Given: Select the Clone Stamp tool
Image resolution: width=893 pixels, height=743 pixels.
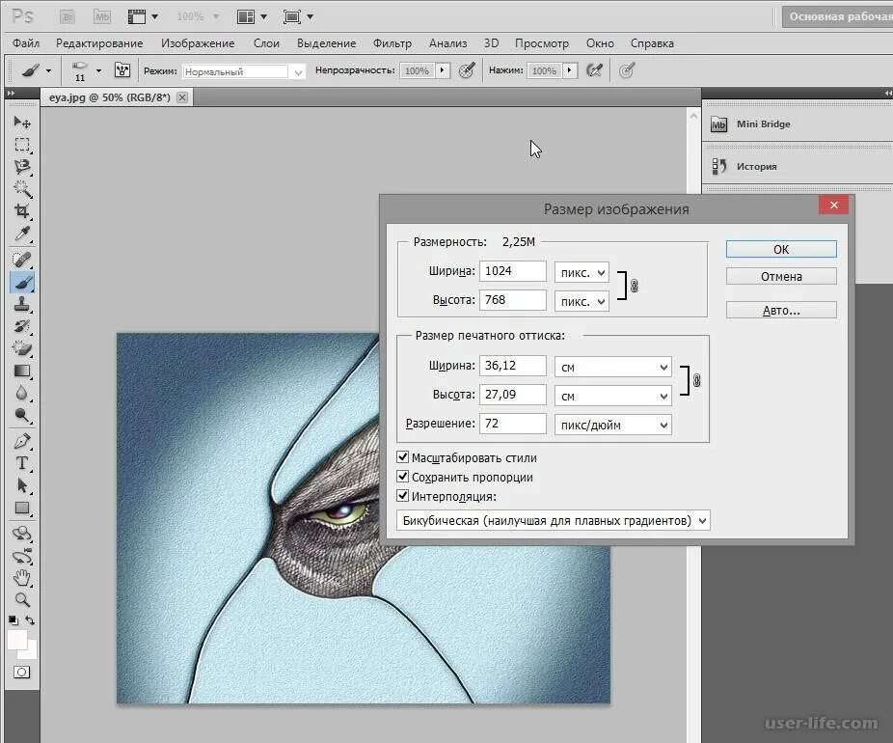Looking at the screenshot, I should tap(22, 304).
